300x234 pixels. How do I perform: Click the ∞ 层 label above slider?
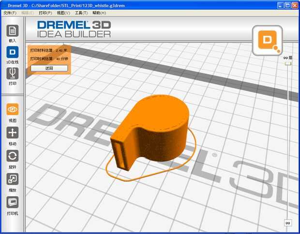[x=288, y=58]
